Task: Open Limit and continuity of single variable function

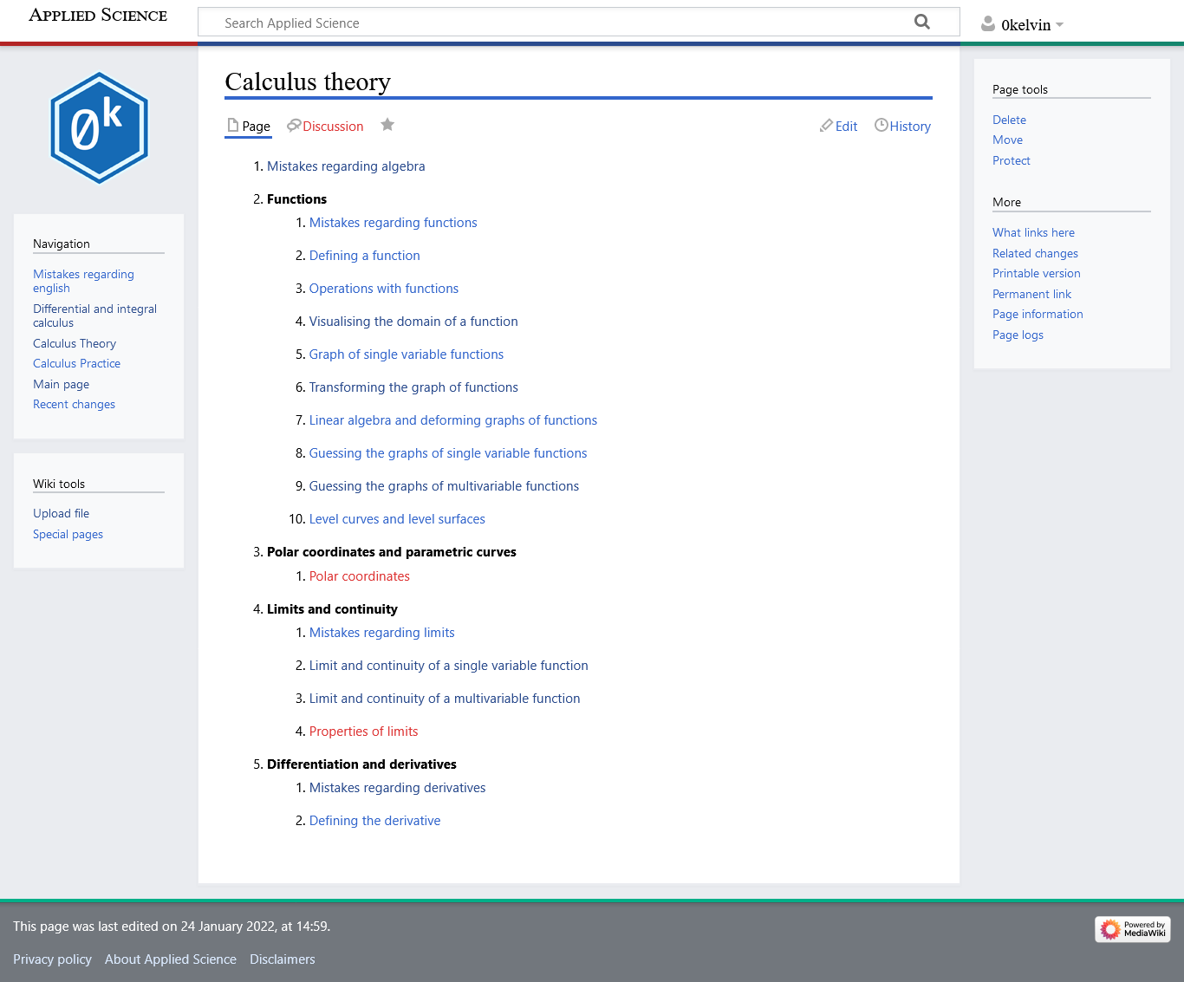Action: coord(448,666)
